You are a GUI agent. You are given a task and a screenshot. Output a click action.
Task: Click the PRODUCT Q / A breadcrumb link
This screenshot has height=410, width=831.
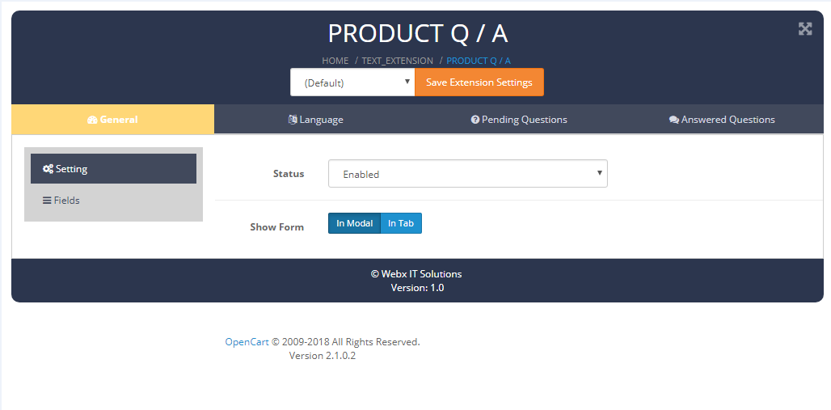(479, 61)
